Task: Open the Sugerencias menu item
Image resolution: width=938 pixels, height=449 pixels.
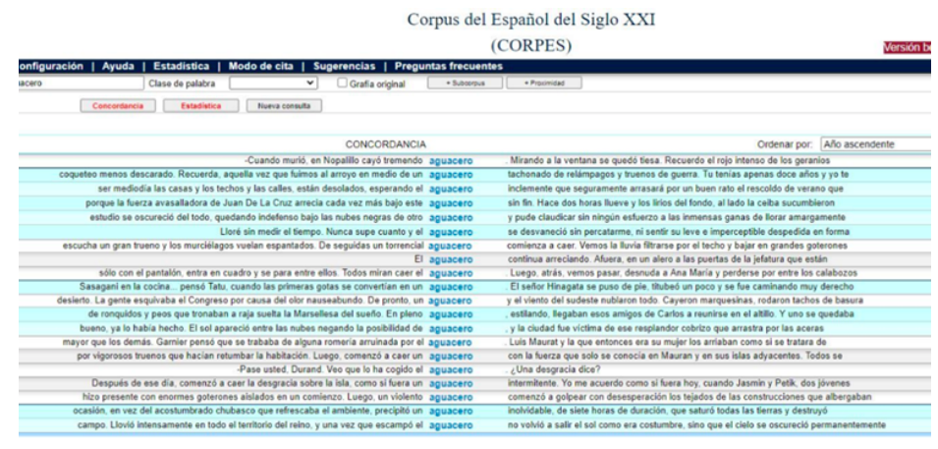Action: click(344, 67)
